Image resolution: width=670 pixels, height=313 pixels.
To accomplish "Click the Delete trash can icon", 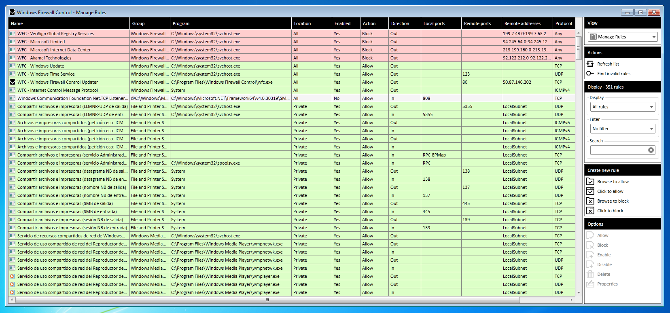I will pyautogui.click(x=590, y=274).
